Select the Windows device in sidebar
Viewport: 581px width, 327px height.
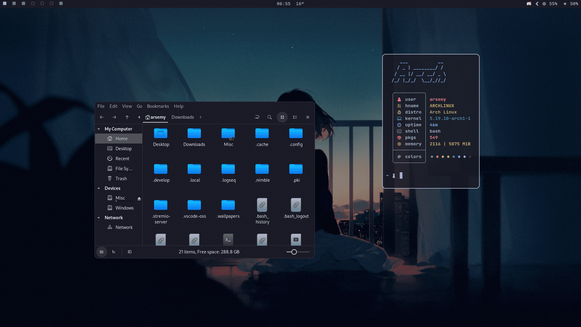(x=119, y=208)
